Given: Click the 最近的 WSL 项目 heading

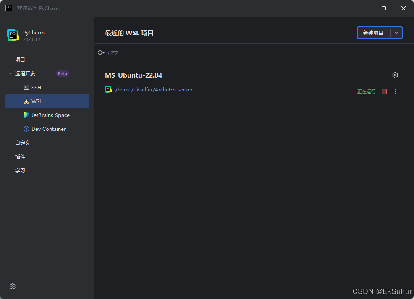Looking at the screenshot, I should 129,33.
